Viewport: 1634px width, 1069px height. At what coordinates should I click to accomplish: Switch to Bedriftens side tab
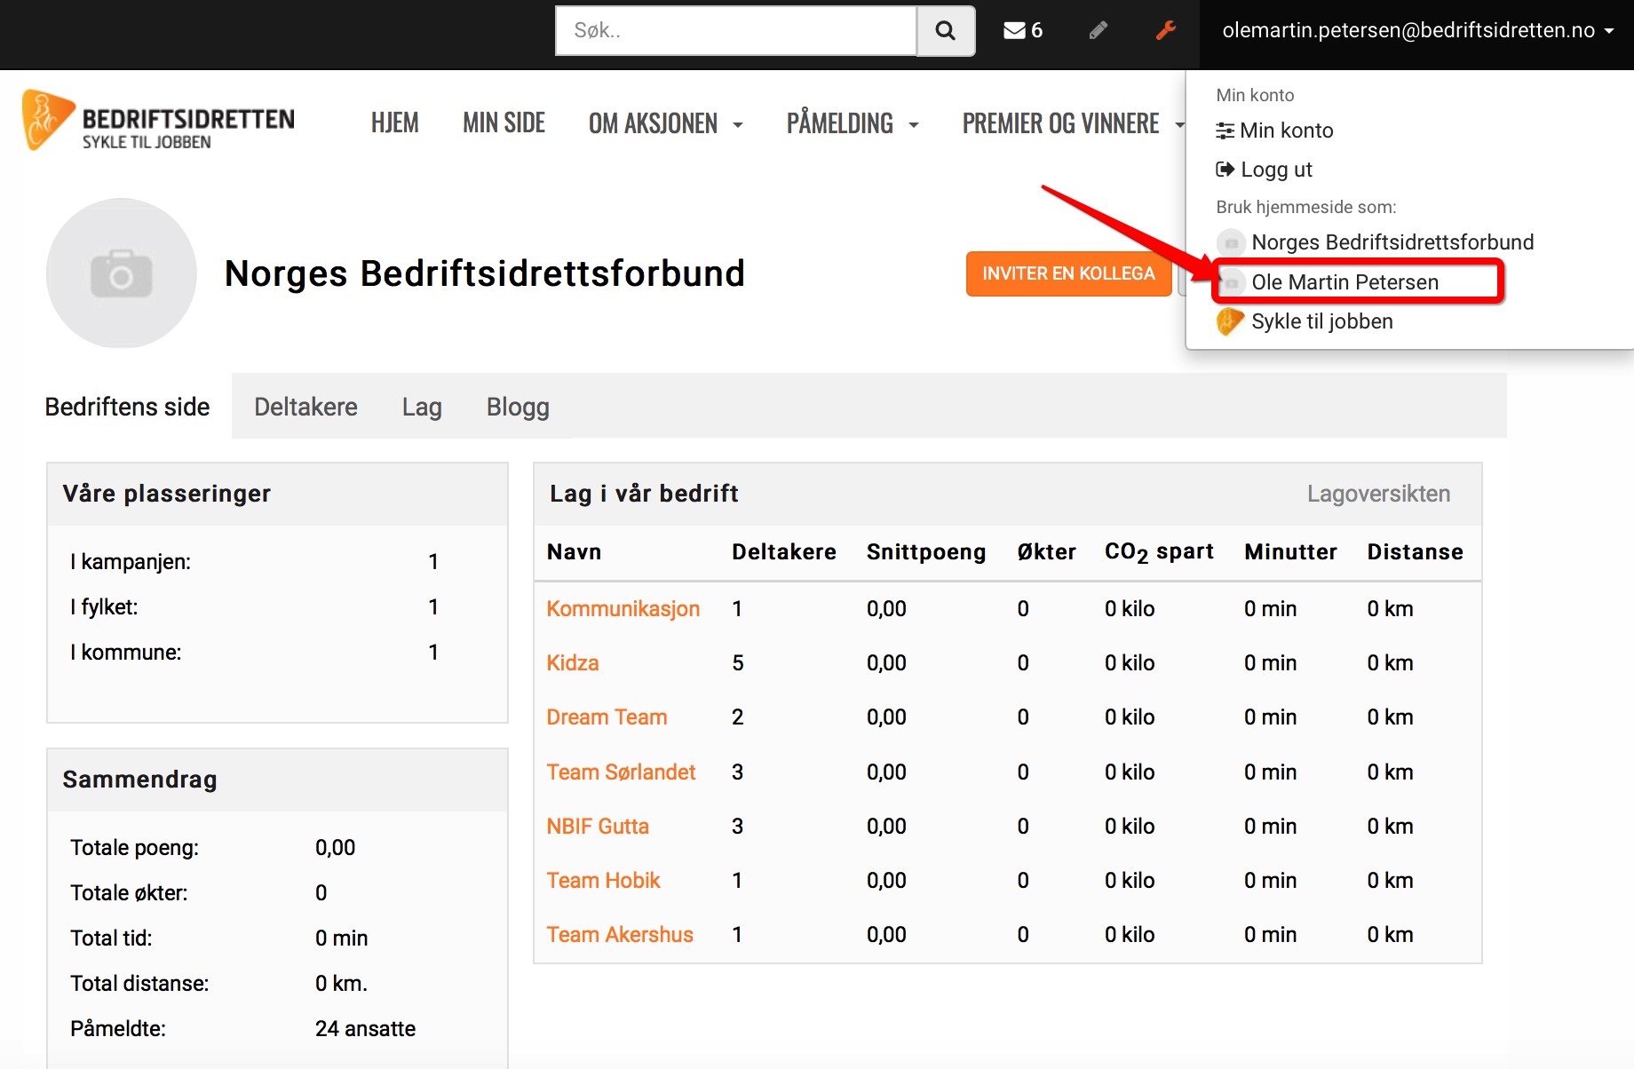[128, 407]
